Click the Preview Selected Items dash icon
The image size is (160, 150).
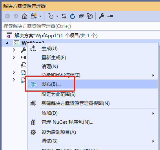[110, 16]
